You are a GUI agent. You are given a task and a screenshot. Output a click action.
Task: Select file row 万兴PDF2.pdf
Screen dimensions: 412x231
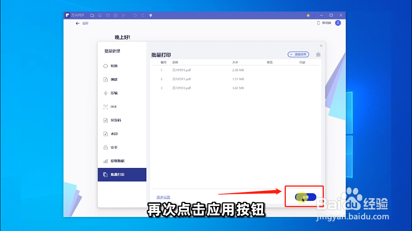point(236,88)
